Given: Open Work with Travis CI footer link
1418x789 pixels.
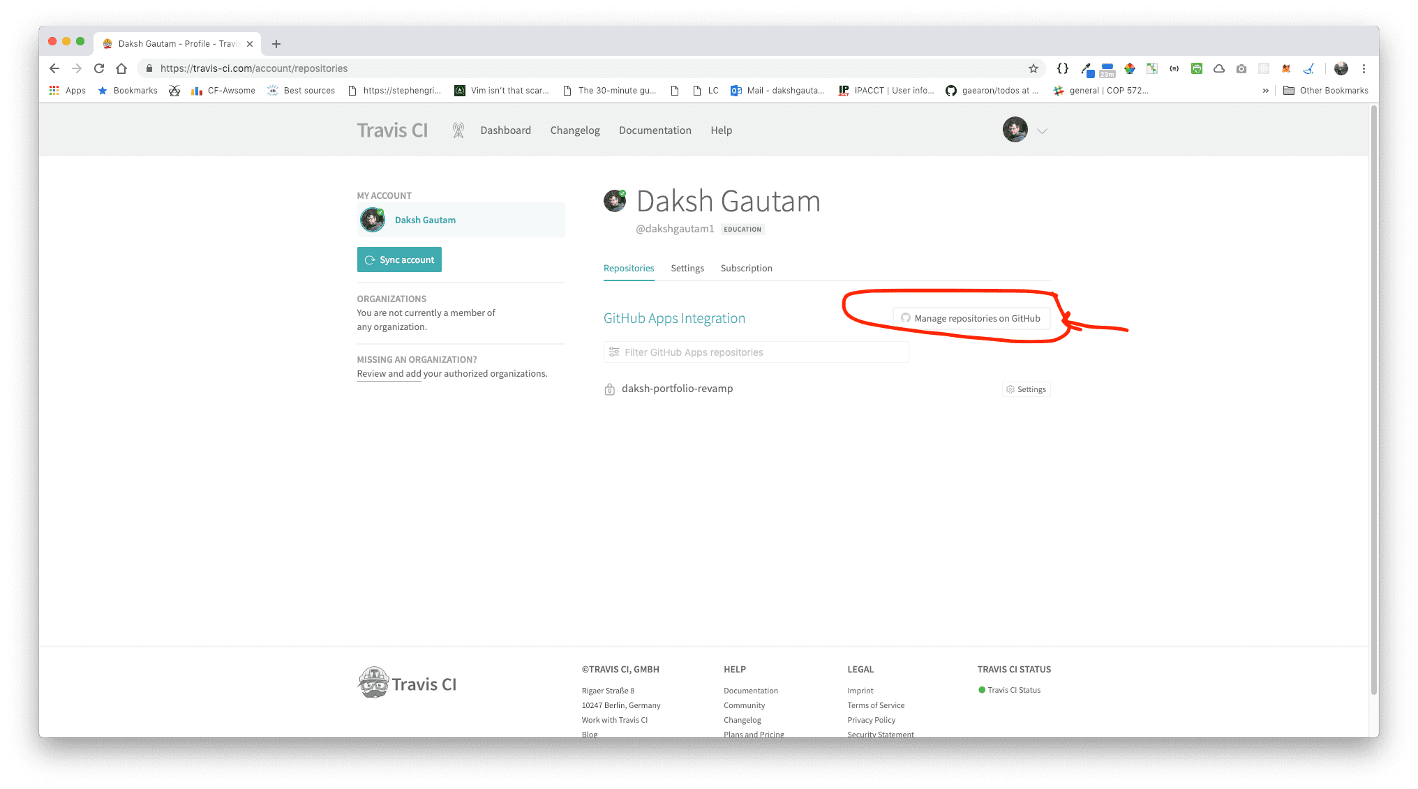Looking at the screenshot, I should 614,720.
